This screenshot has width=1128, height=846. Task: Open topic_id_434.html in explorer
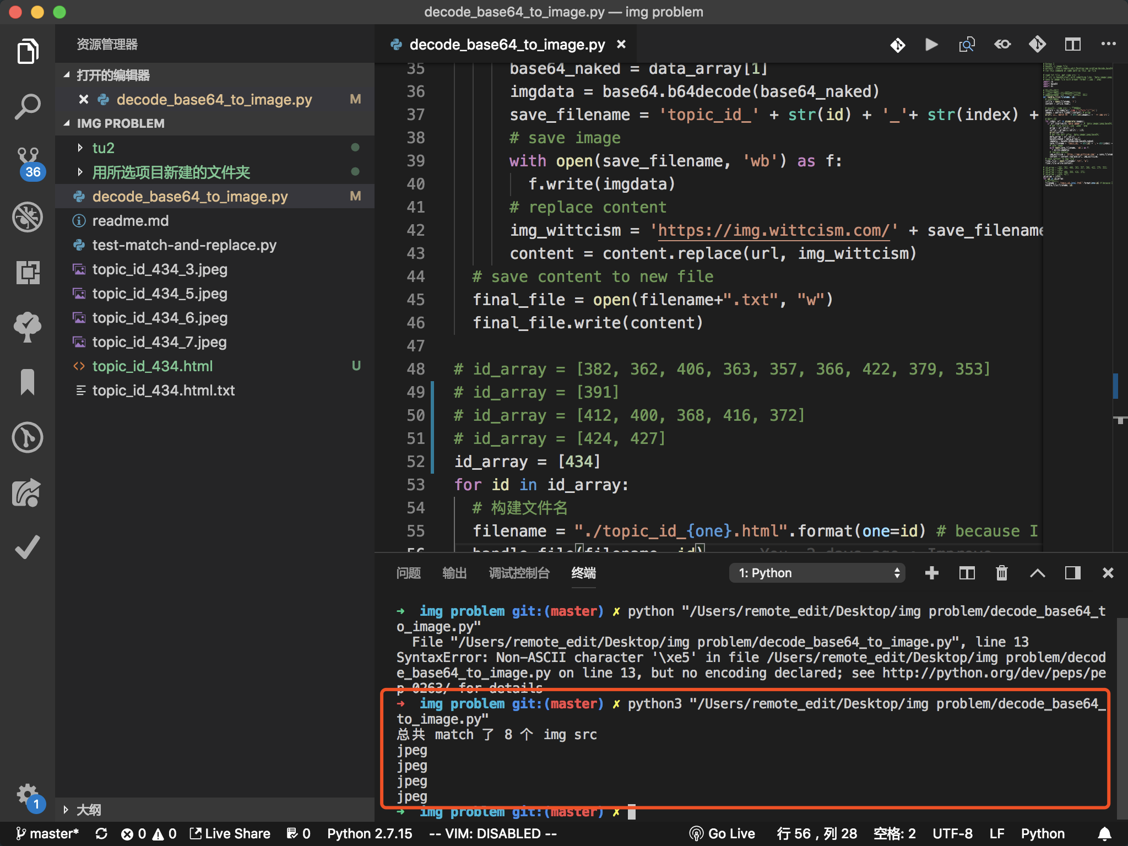[x=153, y=366]
